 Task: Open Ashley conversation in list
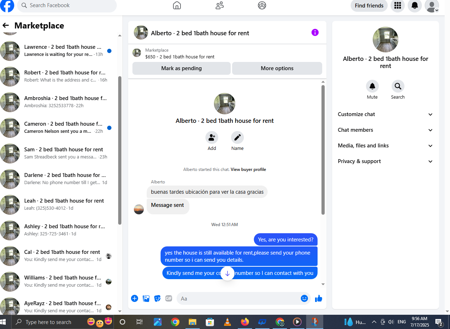(x=59, y=230)
